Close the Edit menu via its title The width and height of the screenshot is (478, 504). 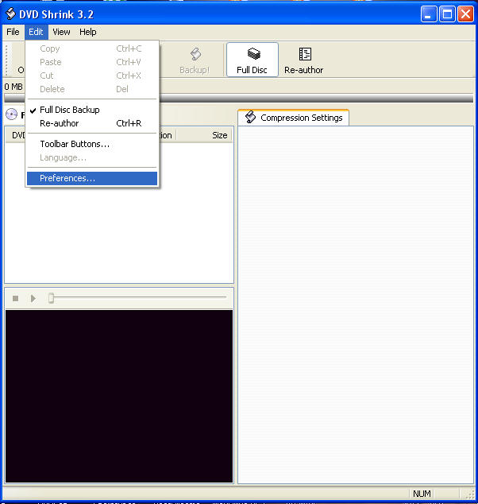click(36, 32)
